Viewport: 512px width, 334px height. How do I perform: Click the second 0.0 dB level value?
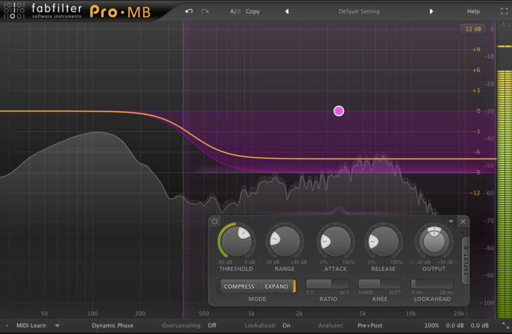[480, 325]
